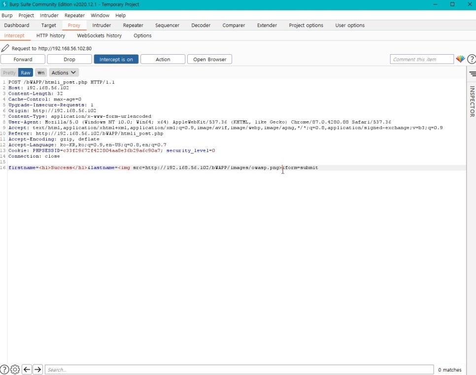
Task: Switch to the Repeater tool tab
Action: click(x=133, y=25)
